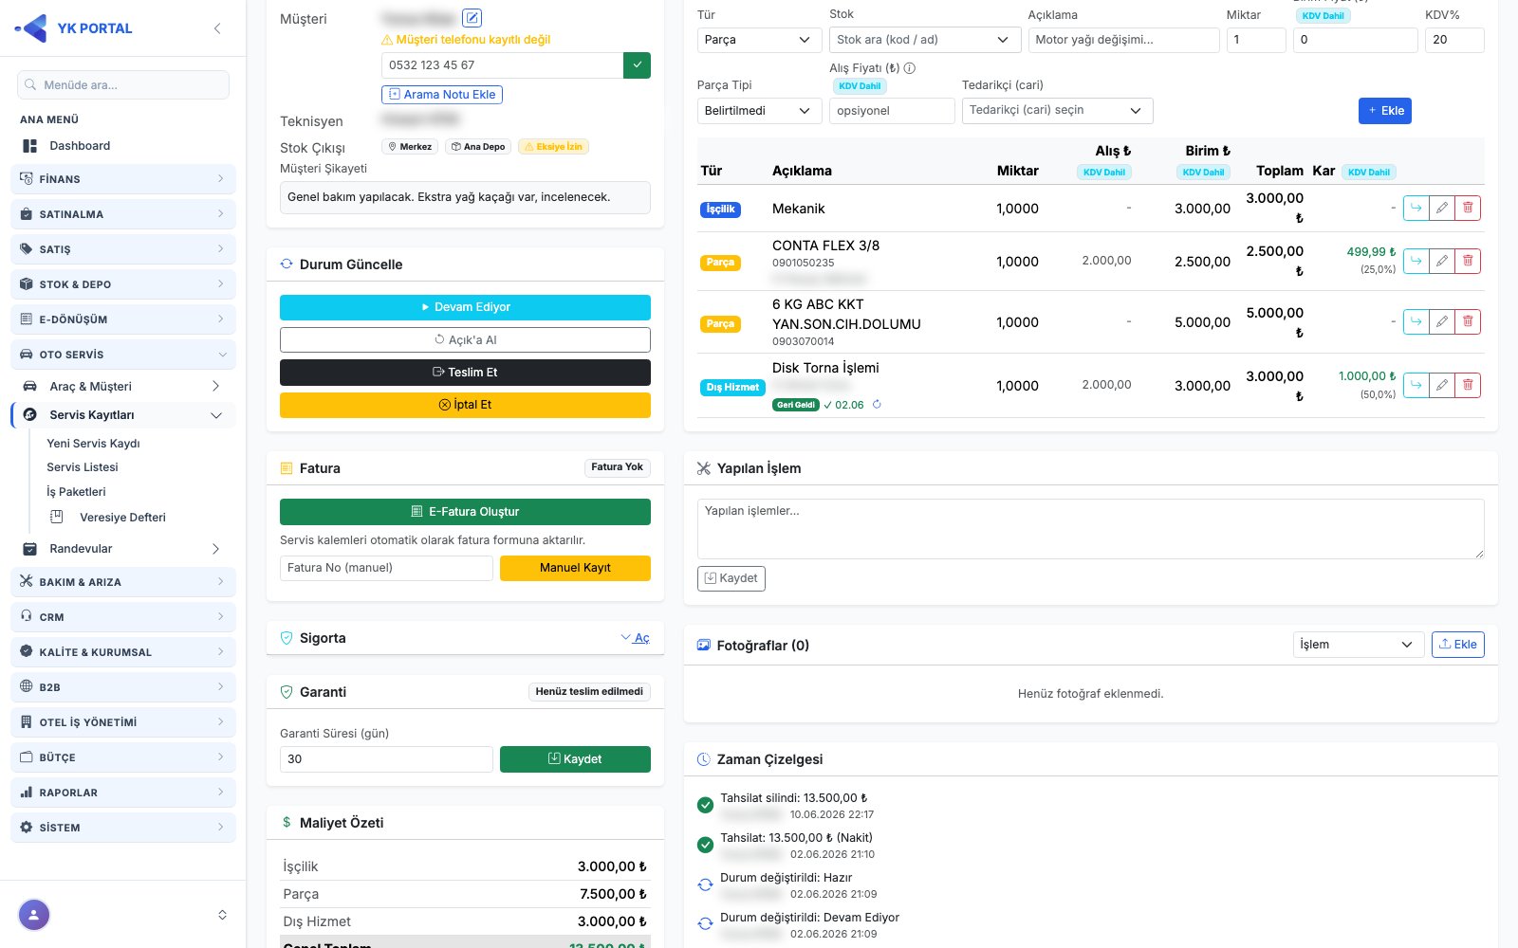1518x948 pixels.
Task: Edit the CONTA FLEX 3/8 row
Action: point(1442,262)
